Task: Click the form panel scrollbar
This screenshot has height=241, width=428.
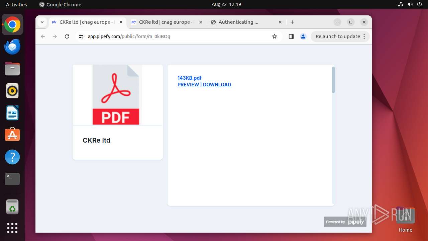Action: click(333, 80)
